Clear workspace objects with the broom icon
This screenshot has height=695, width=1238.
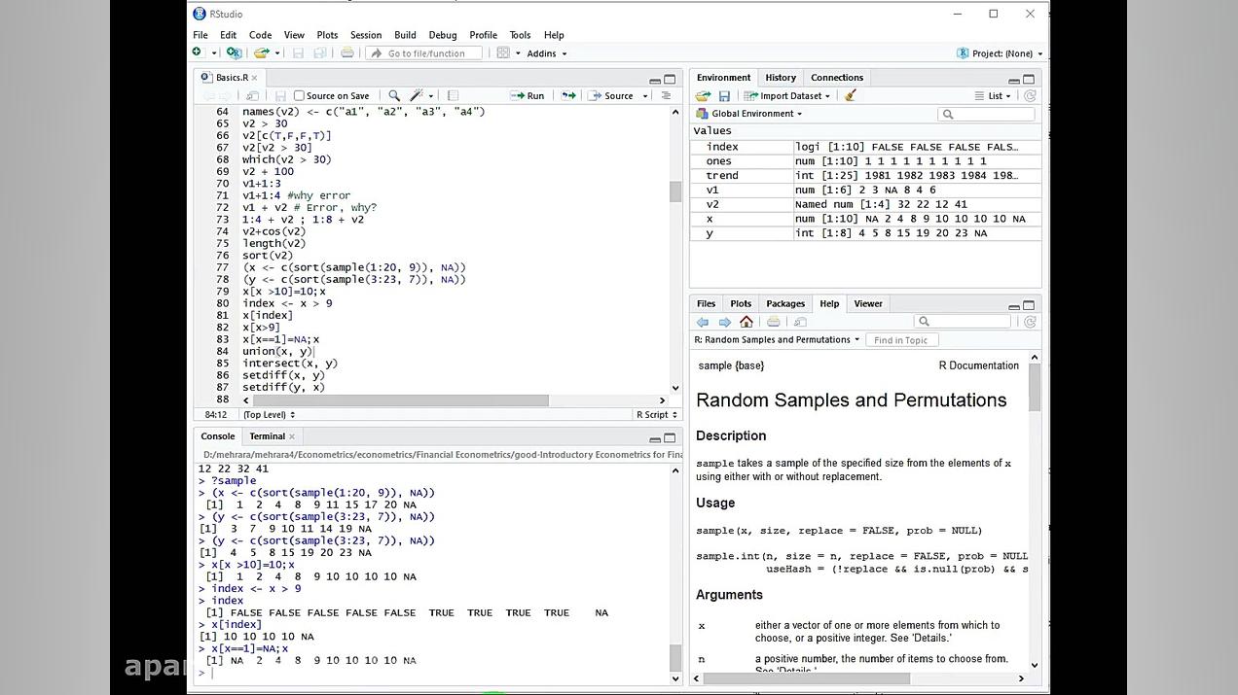[851, 95]
